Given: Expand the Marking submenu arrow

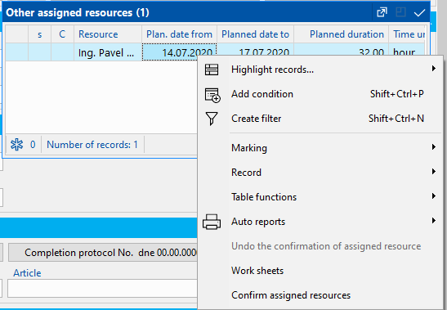Looking at the screenshot, I should click(434, 147).
